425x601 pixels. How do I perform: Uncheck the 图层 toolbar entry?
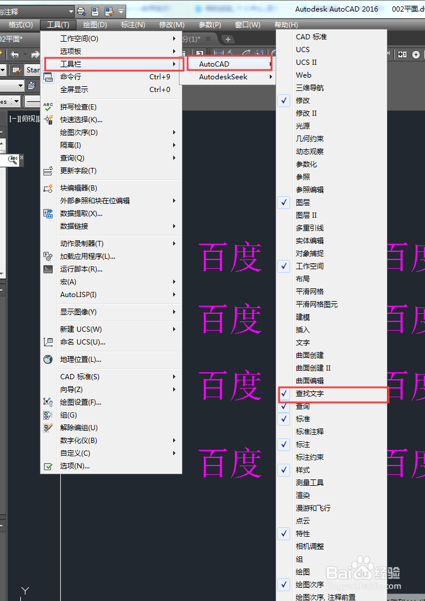[332, 203]
